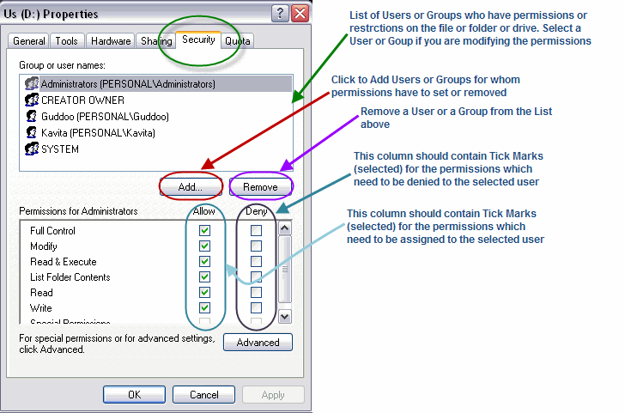Select Kavita (PERSONAL\Kavita) entry
This screenshot has width=625, height=413.
pos(156,132)
